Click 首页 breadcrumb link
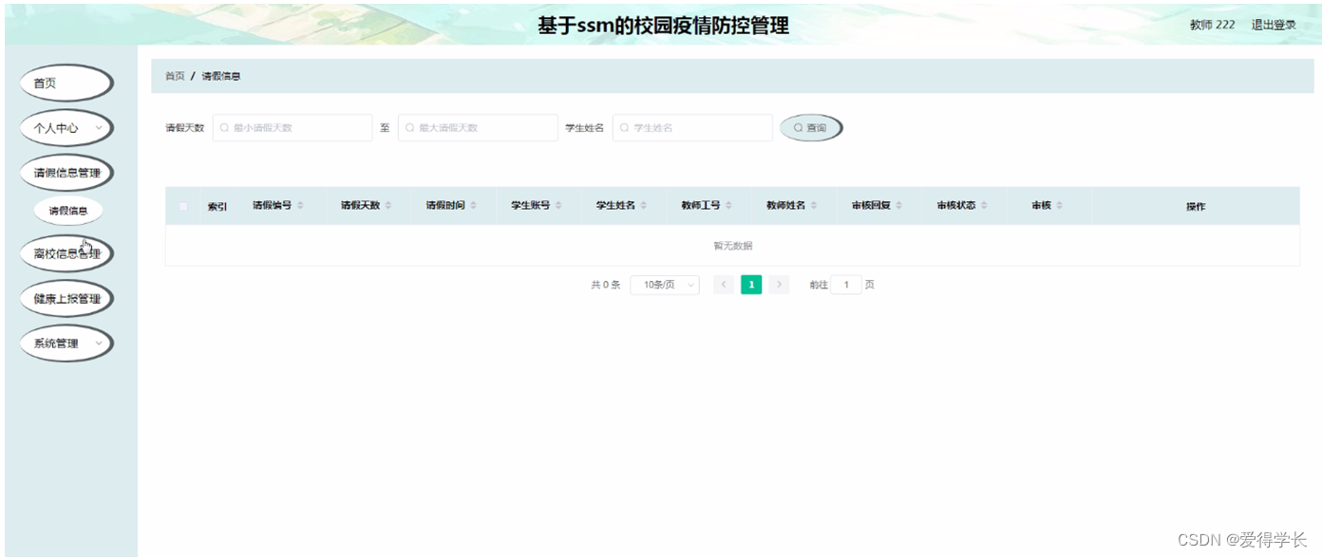Viewport: 1322px width, 557px height. tap(175, 76)
